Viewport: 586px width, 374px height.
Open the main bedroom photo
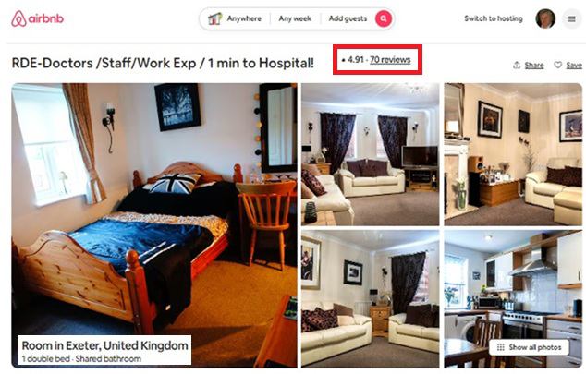[x=154, y=225]
